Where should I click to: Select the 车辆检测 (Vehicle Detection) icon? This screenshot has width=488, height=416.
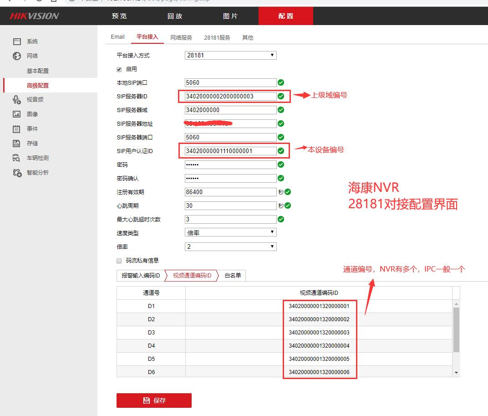click(16, 158)
